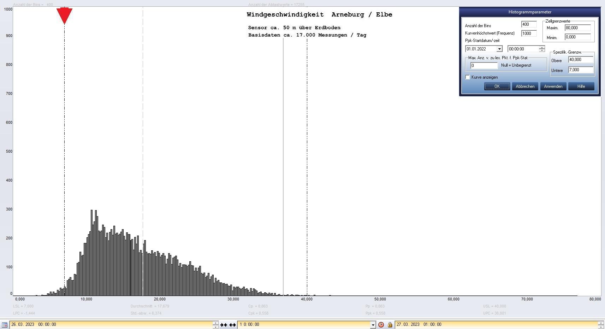Click the x-axis label 10,000
The width and height of the screenshot is (605, 329).
pyautogui.click(x=86, y=299)
